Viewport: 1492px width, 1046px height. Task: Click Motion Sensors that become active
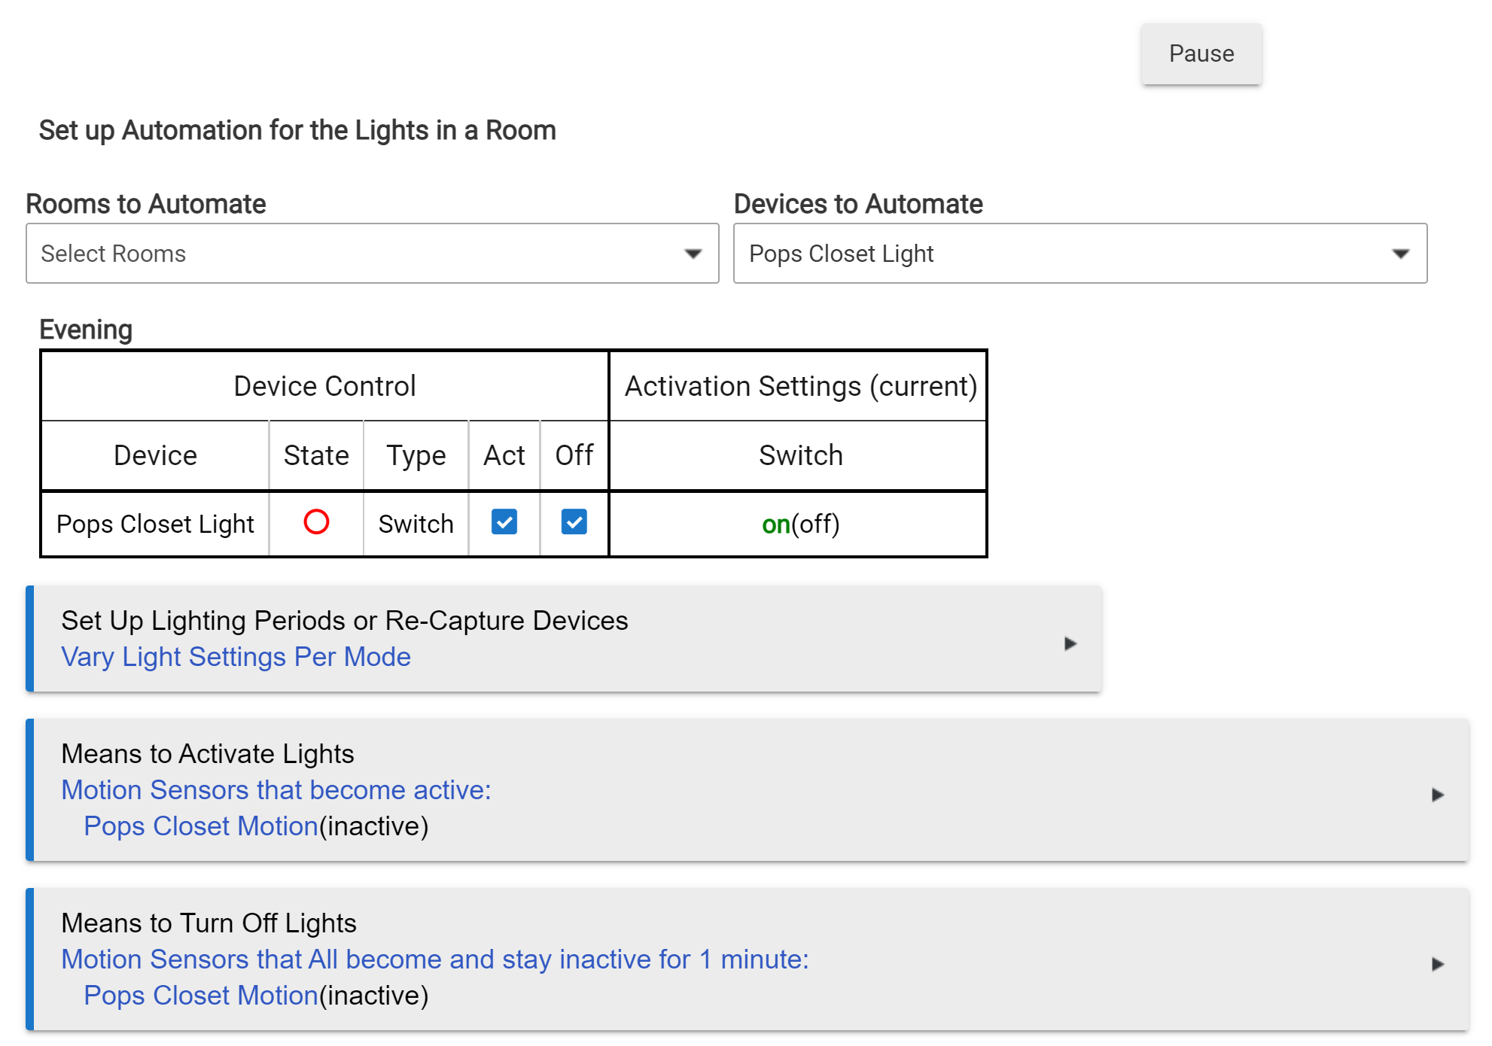276,790
